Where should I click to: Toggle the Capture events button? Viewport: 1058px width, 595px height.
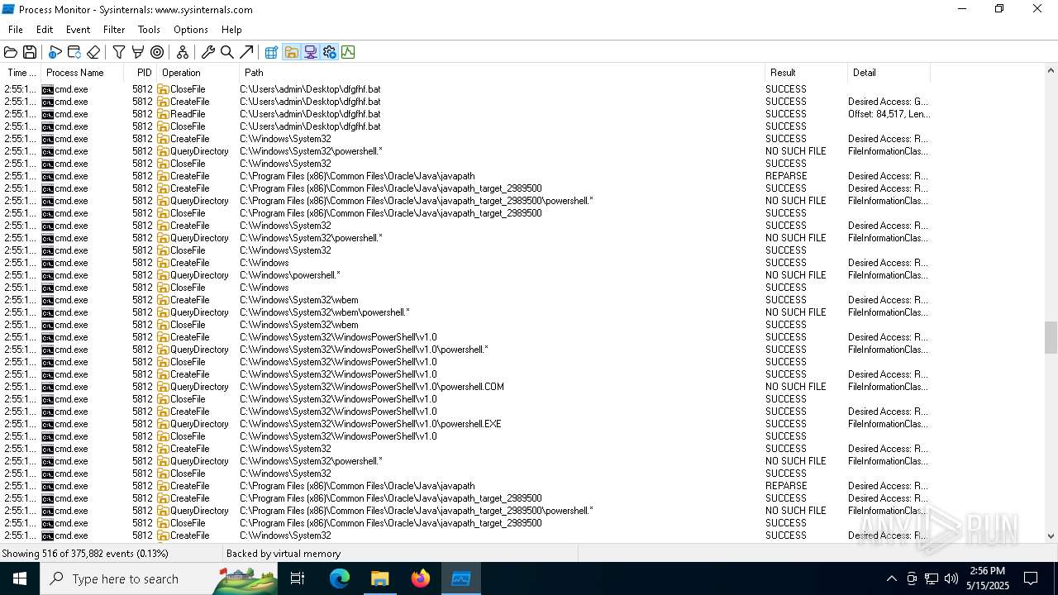tap(55, 52)
